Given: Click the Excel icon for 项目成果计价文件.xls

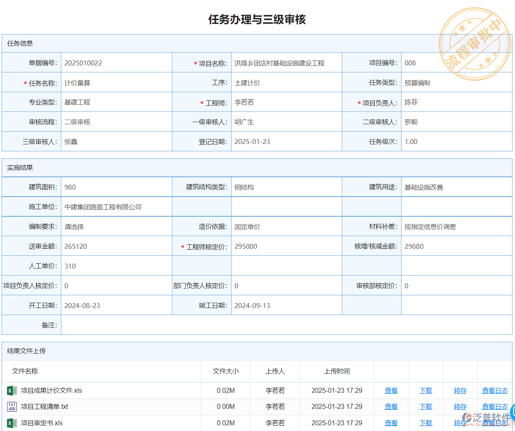Looking at the screenshot, I should [x=12, y=391].
